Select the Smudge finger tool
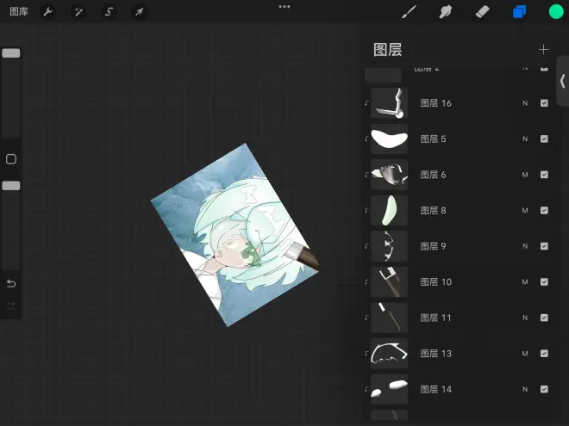This screenshot has width=569, height=426. [447, 12]
